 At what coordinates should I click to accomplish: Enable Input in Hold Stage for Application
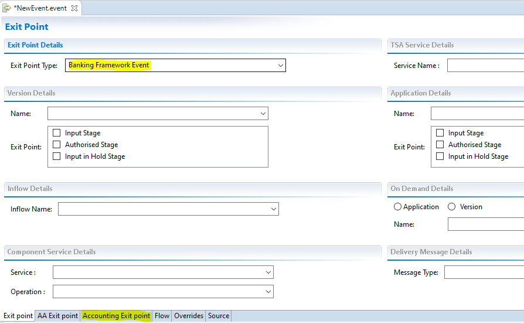(440, 156)
